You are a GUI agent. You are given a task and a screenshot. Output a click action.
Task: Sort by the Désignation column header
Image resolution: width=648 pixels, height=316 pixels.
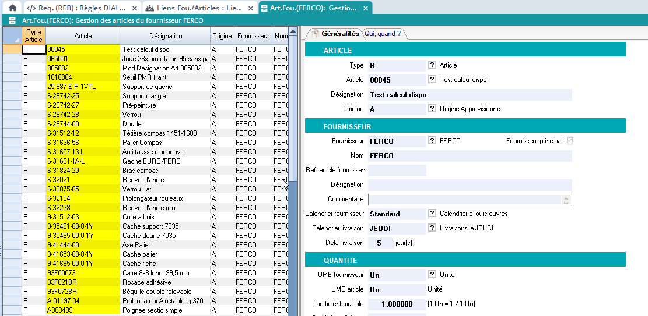[166, 35]
